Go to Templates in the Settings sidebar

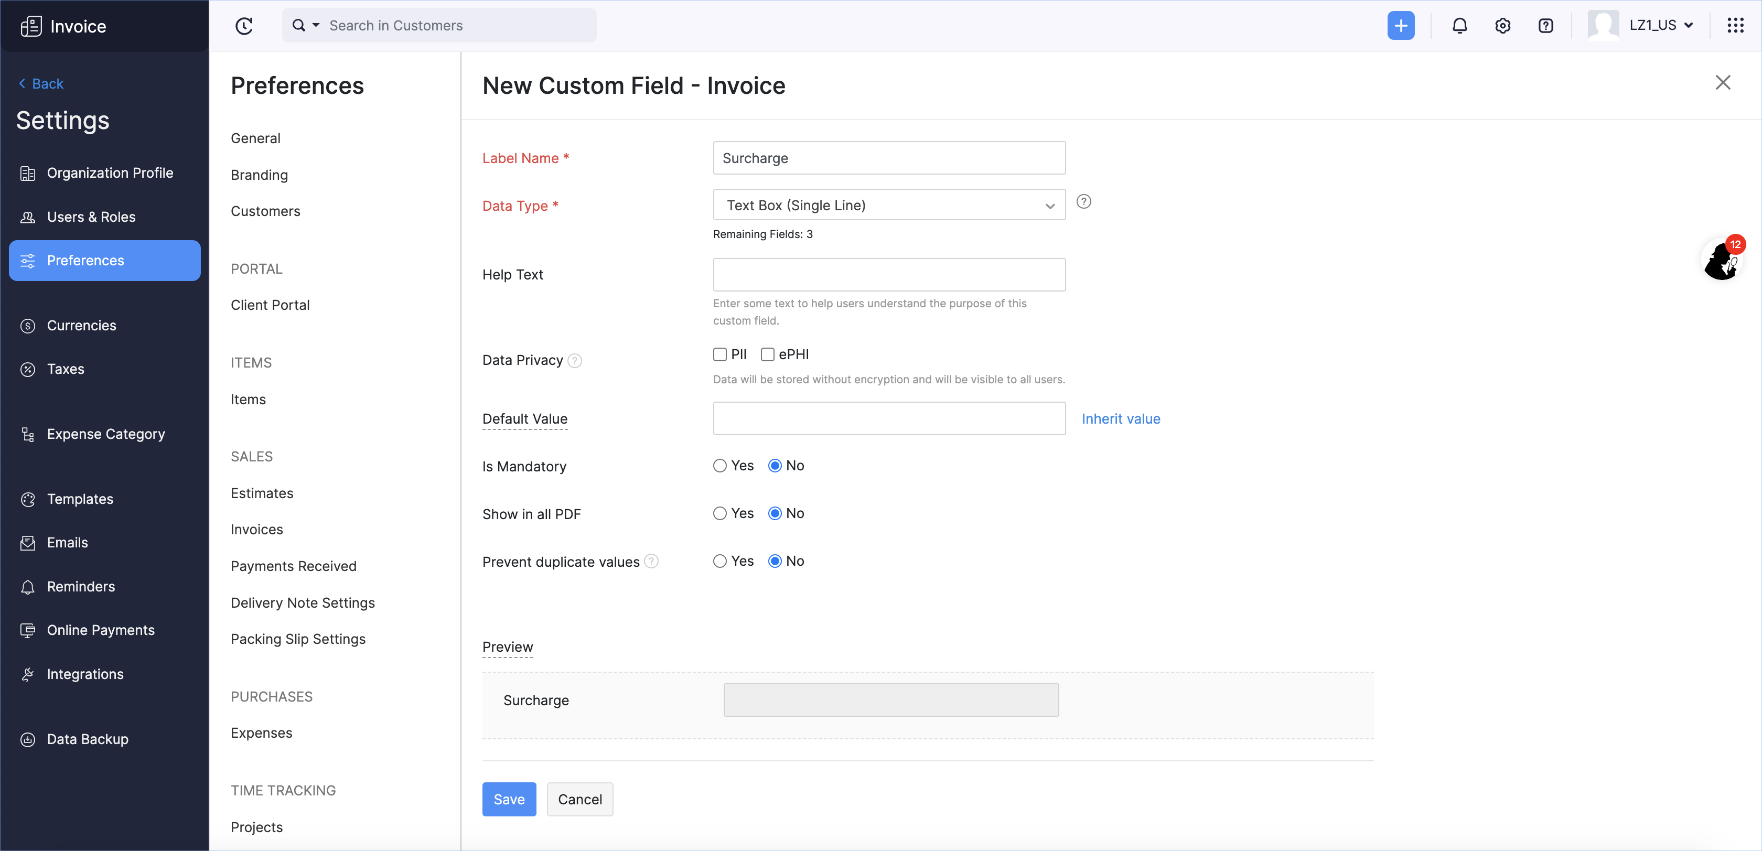point(80,499)
